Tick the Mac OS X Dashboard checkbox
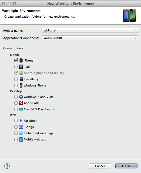The height and width of the screenshot is (173, 141). (x=16, y=109)
